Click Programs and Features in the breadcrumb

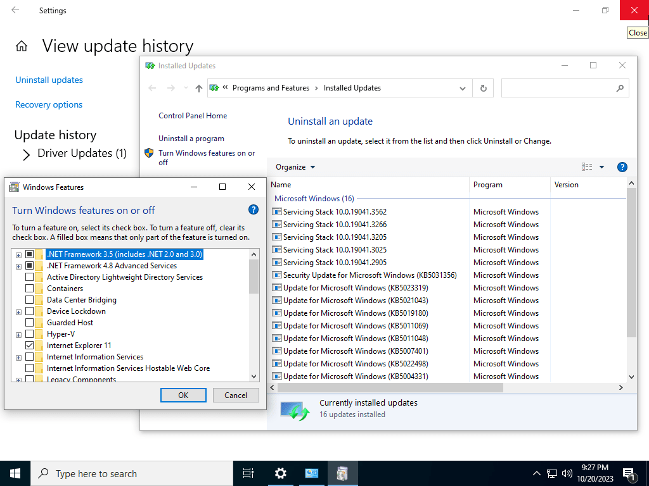[x=271, y=88]
